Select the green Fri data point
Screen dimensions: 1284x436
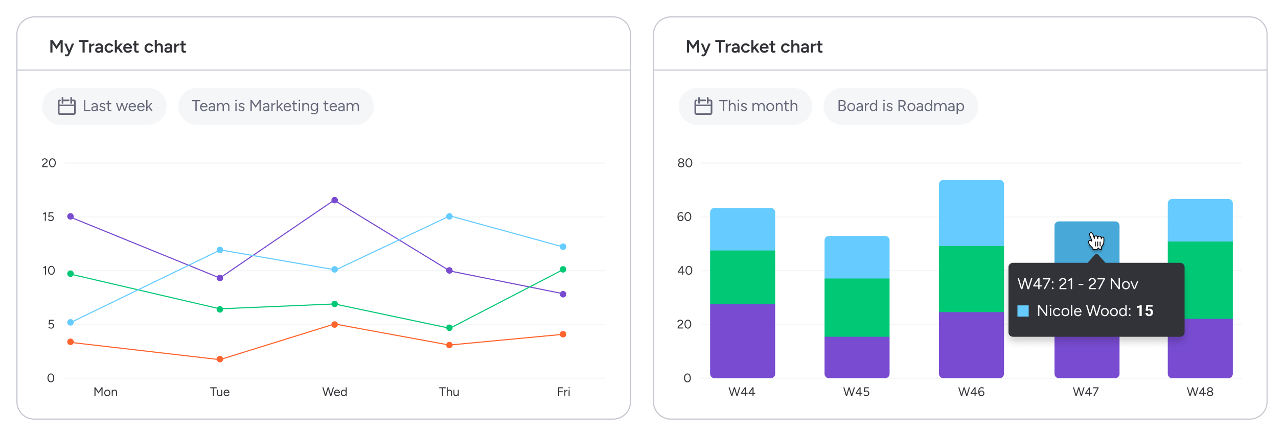(563, 268)
